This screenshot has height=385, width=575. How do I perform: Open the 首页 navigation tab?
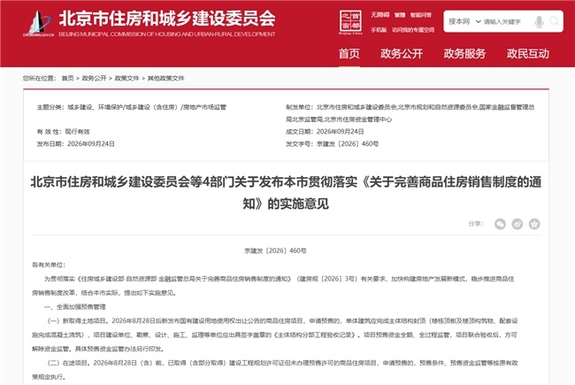pos(349,54)
